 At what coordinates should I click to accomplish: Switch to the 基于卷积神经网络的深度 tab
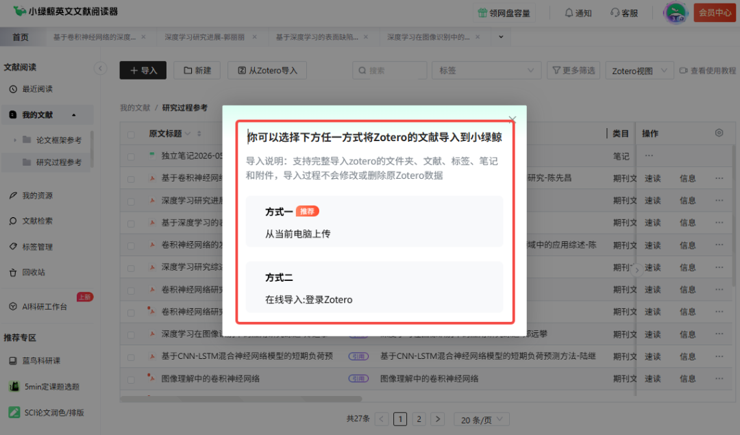click(x=94, y=37)
